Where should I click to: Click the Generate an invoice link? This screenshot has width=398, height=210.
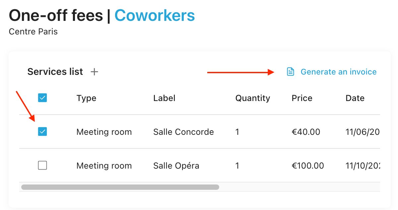click(x=338, y=72)
